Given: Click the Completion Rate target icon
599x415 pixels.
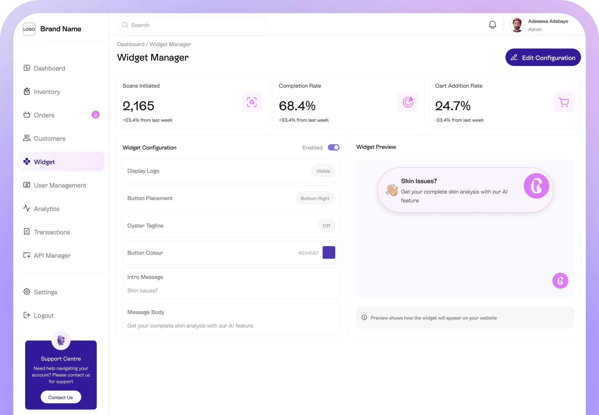Looking at the screenshot, I should coord(408,102).
